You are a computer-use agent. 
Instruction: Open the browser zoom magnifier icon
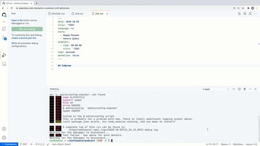[x=238, y=8]
